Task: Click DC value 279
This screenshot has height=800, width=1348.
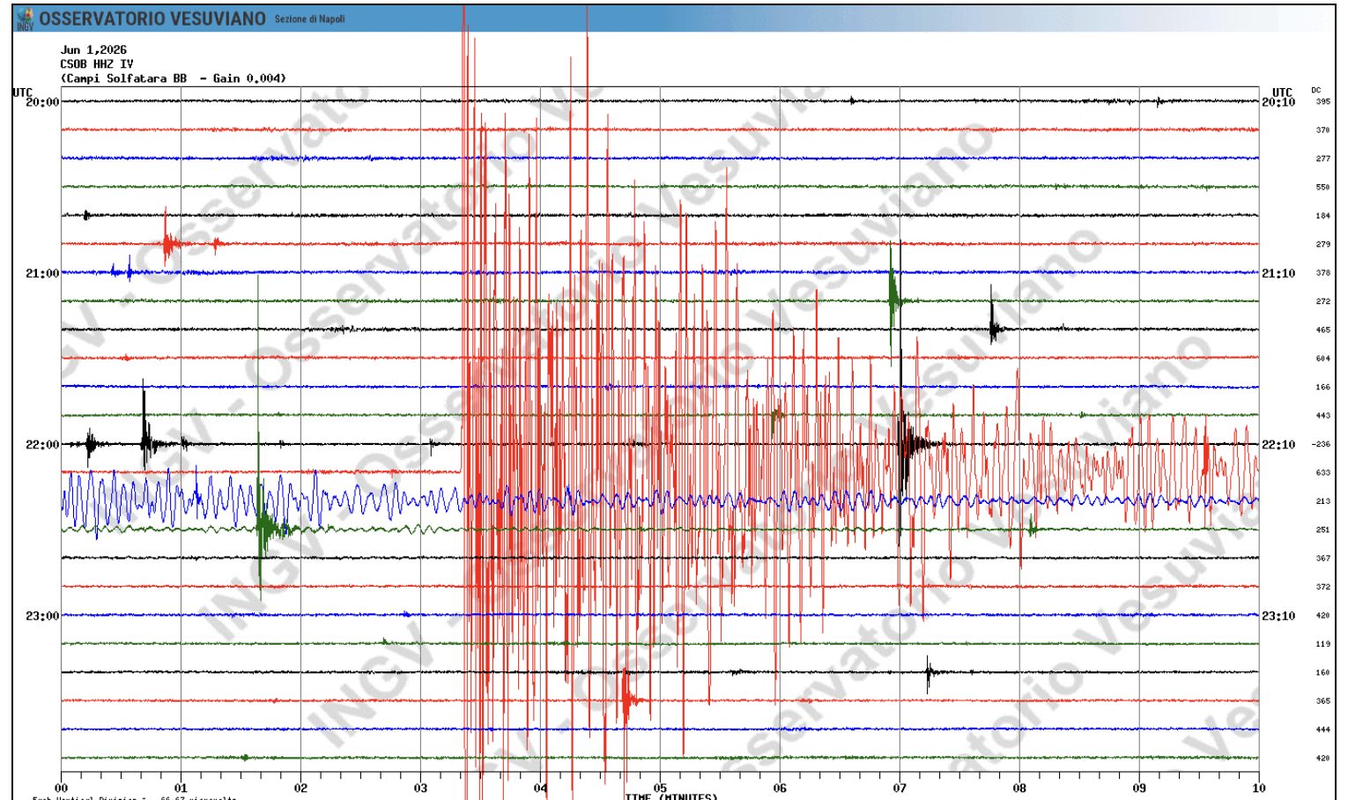Action: point(1323,244)
